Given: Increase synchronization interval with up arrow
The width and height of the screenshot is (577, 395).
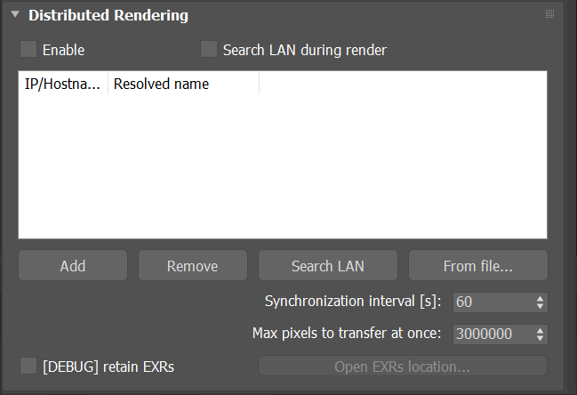Looking at the screenshot, I should tap(540, 298).
